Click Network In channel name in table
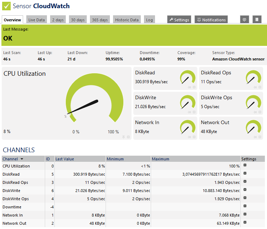The image size is (267, 229). click(x=12, y=215)
